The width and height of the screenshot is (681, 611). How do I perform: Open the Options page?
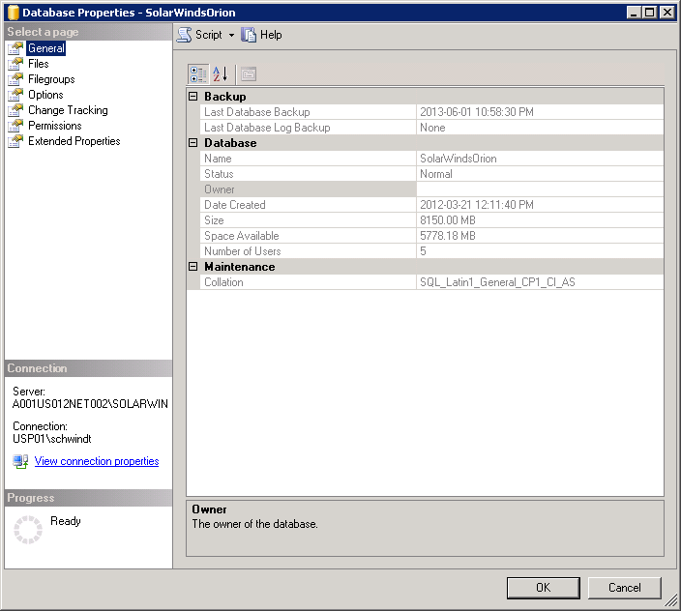(x=45, y=95)
